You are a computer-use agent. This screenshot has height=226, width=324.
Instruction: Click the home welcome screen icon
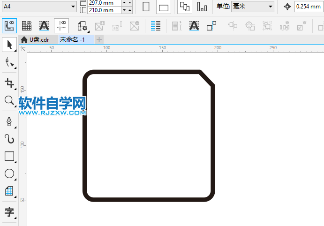tap(24, 39)
